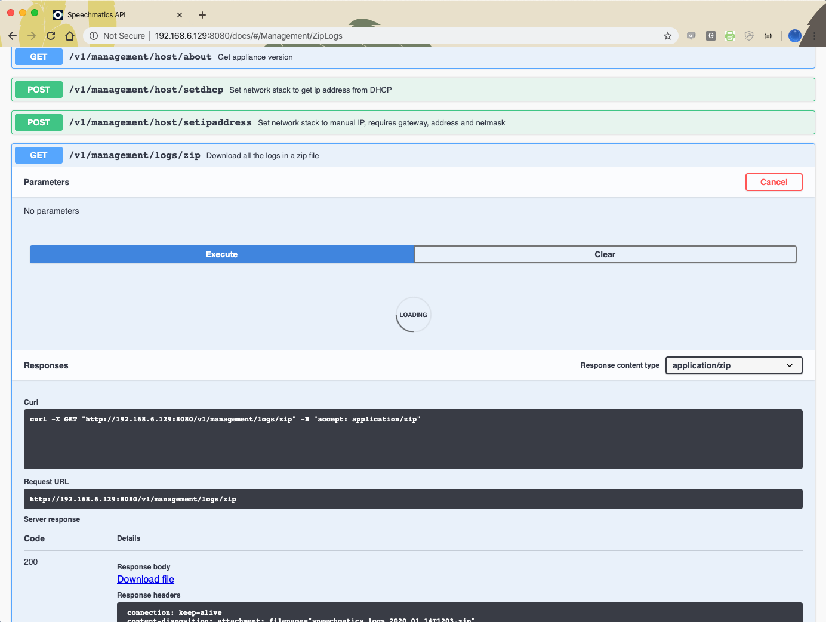This screenshot has width=826, height=622.
Task: Open the blue profile avatar
Action: coord(794,36)
